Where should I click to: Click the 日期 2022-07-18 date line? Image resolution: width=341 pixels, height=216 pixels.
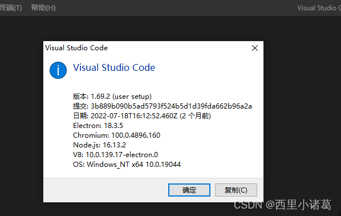click(142, 116)
